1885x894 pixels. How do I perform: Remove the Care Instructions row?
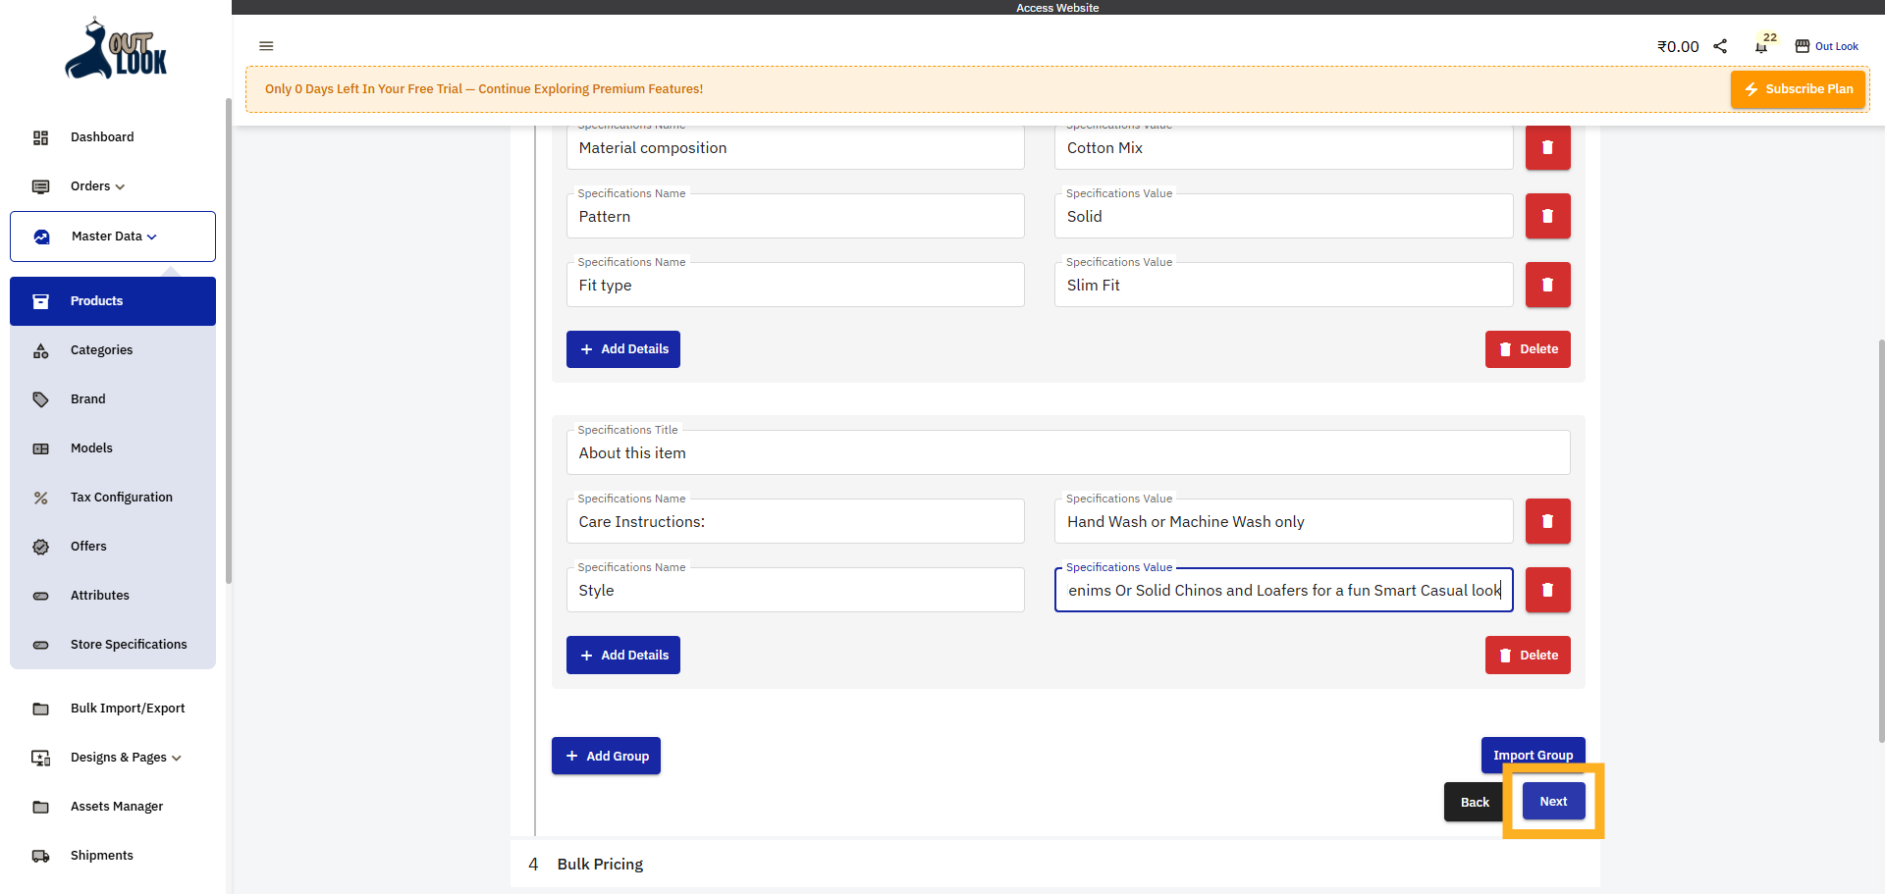pos(1547,521)
